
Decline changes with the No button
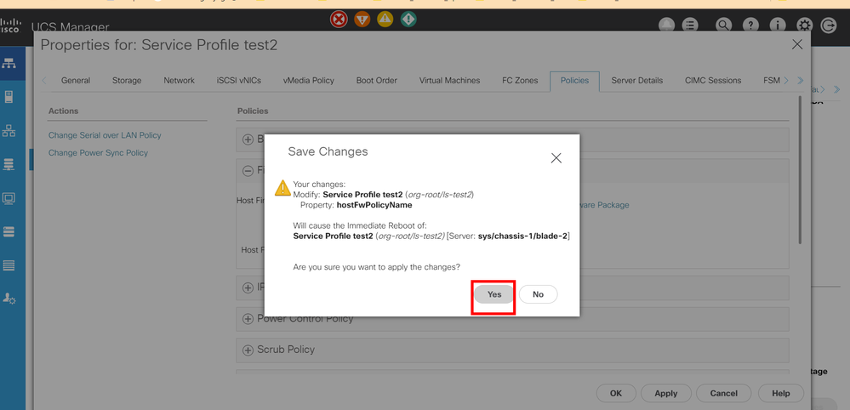538,294
